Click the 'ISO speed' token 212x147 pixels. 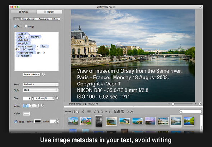pos(28,49)
